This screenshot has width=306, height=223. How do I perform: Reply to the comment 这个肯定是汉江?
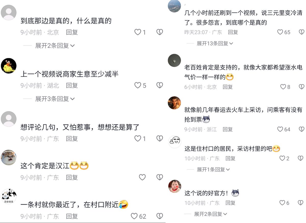(x=72, y=177)
